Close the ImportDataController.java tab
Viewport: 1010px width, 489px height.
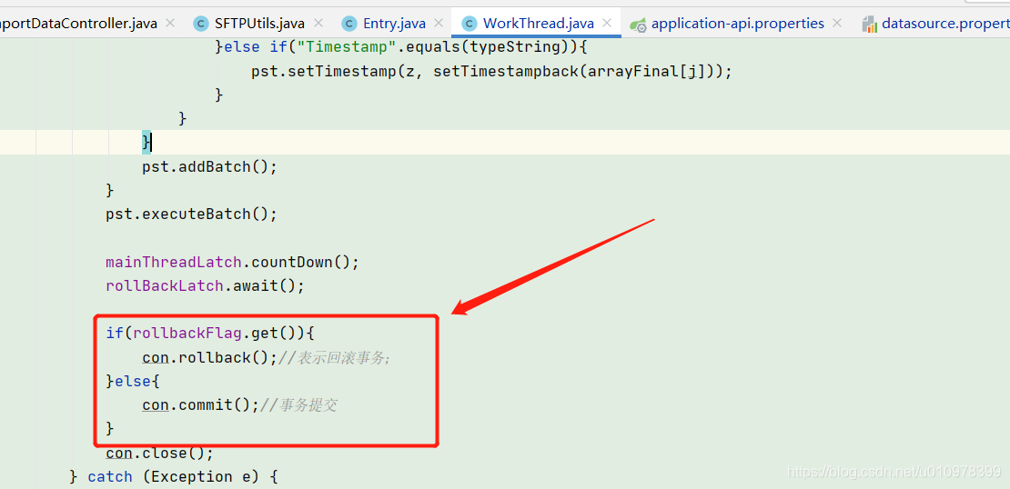pyautogui.click(x=170, y=23)
